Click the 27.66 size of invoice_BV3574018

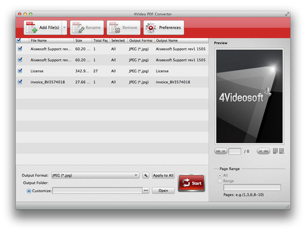(82, 82)
